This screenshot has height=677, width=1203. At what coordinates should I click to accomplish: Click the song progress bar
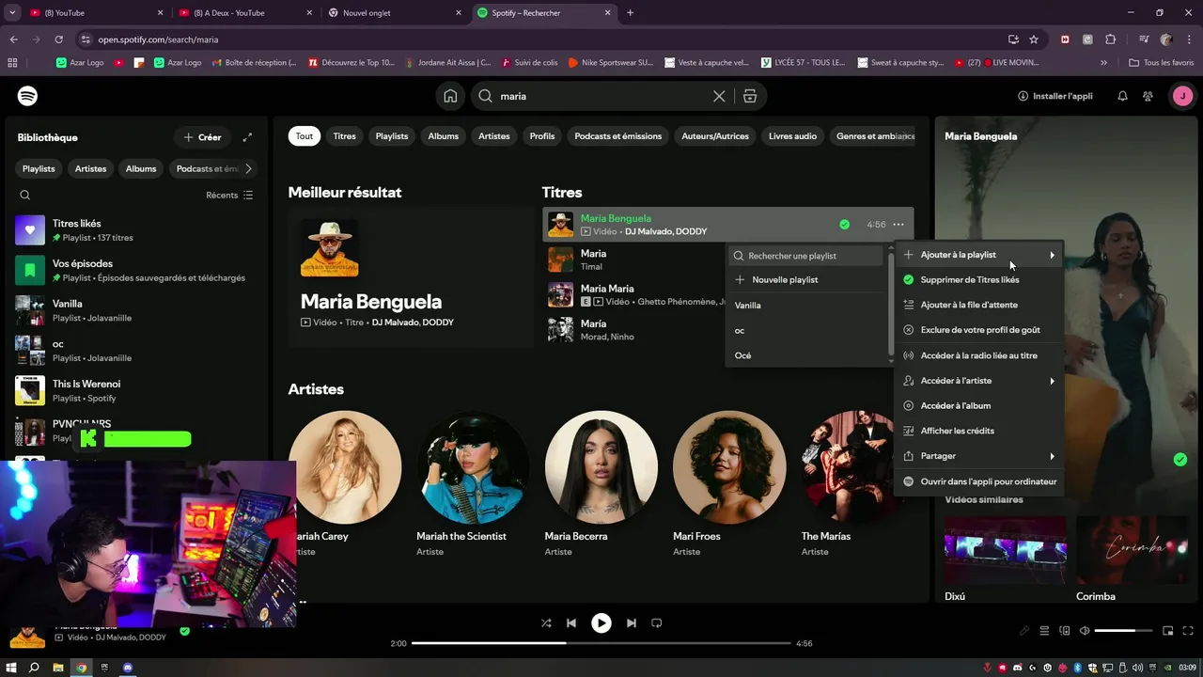[x=601, y=643]
